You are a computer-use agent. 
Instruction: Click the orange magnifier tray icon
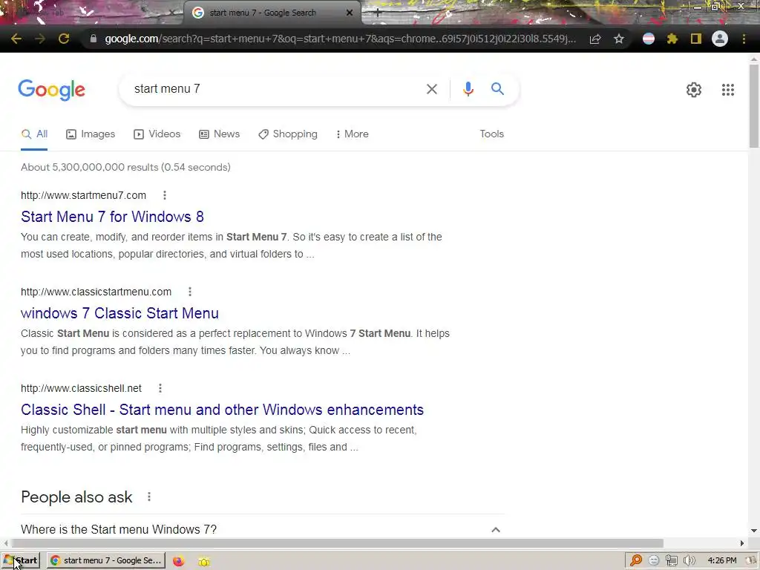click(636, 560)
